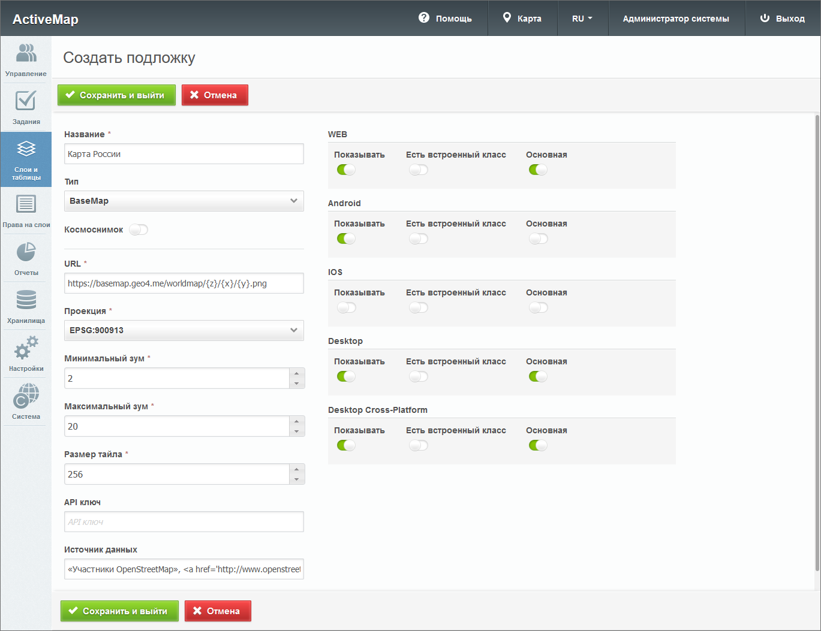The height and width of the screenshot is (631, 821).
Task: Click the vertical page scrollbar
Action: tap(817, 342)
